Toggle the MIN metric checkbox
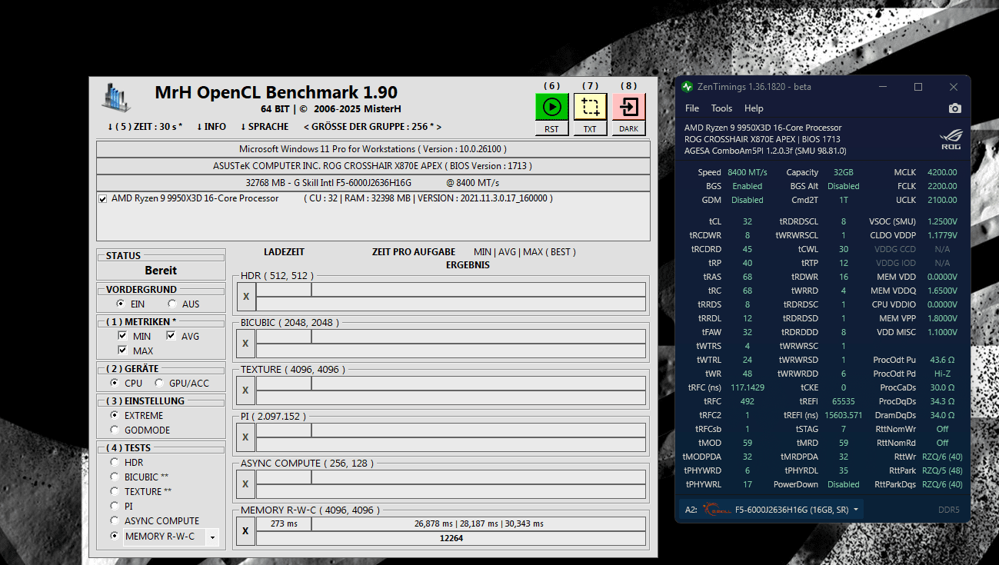This screenshot has width=999, height=565. [122, 336]
